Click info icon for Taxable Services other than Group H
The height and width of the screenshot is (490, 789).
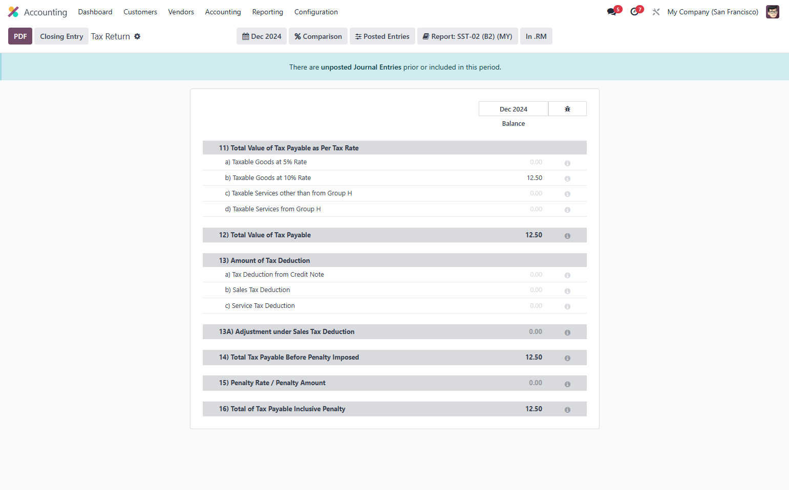[567, 194]
